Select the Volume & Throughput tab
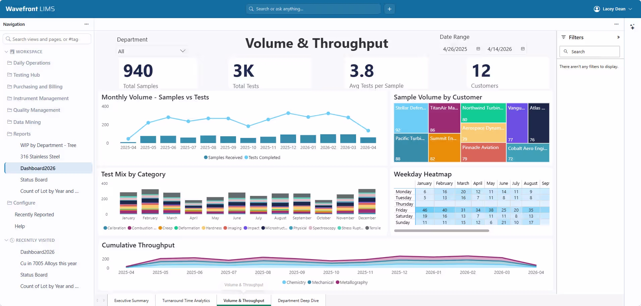Image resolution: width=641 pixels, height=306 pixels. click(244, 301)
